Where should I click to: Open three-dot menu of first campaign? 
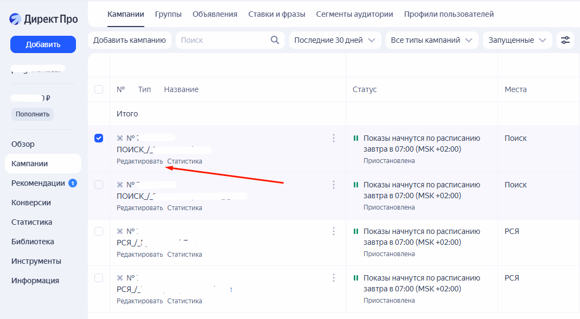334,139
